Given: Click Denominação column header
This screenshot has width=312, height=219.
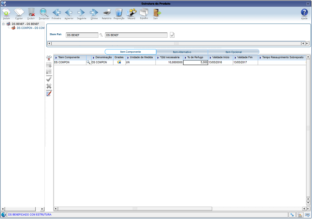Looking at the screenshot, I should click(102, 57).
